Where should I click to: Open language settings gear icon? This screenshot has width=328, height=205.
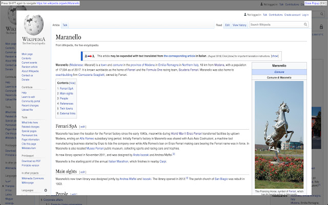click(46, 190)
